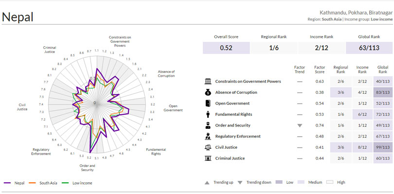Image resolution: width=394 pixels, height=194 pixels.
Task: Click the Open Government door icon
Action: coord(208,103)
